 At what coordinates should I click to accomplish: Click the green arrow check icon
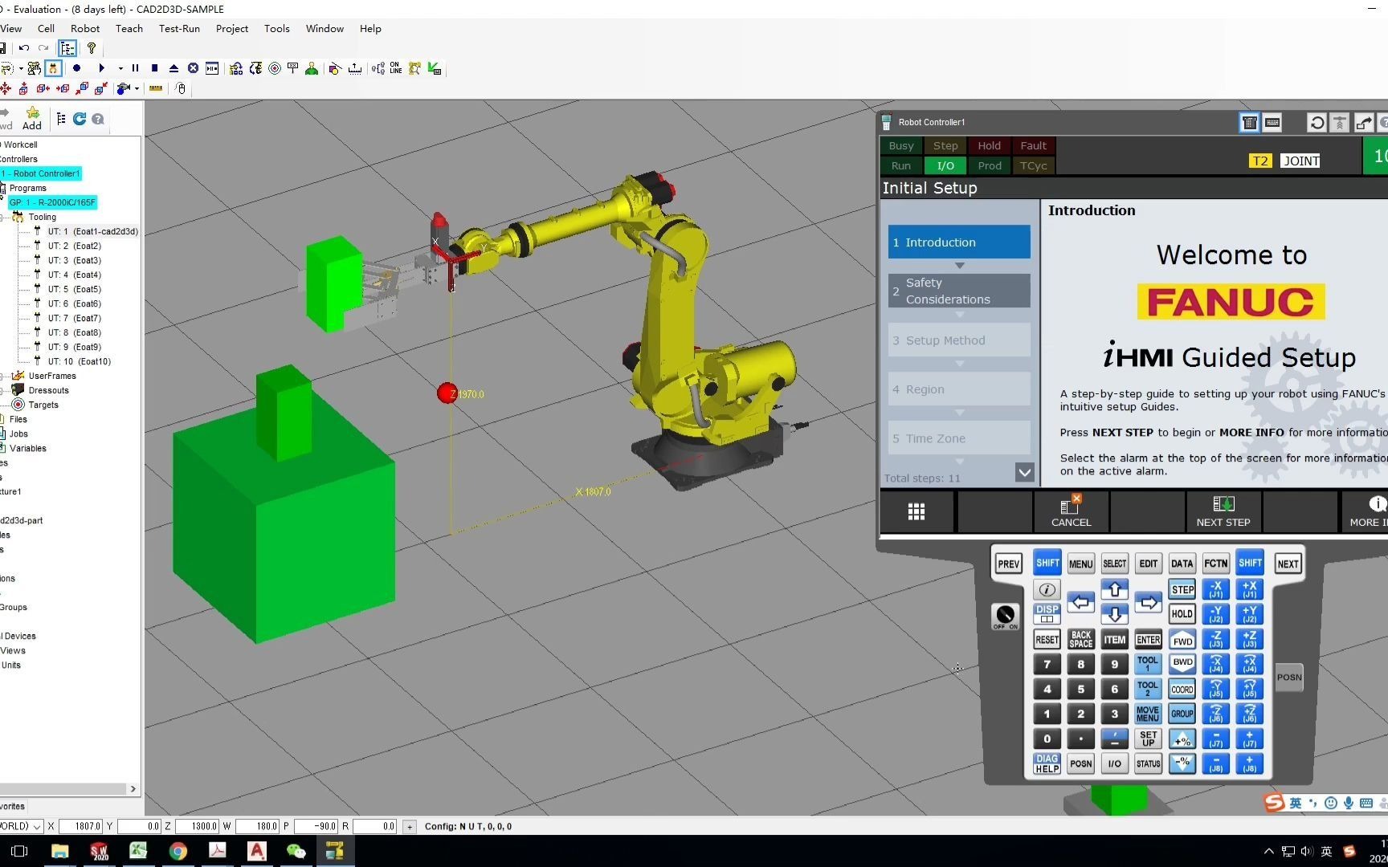(x=435, y=68)
